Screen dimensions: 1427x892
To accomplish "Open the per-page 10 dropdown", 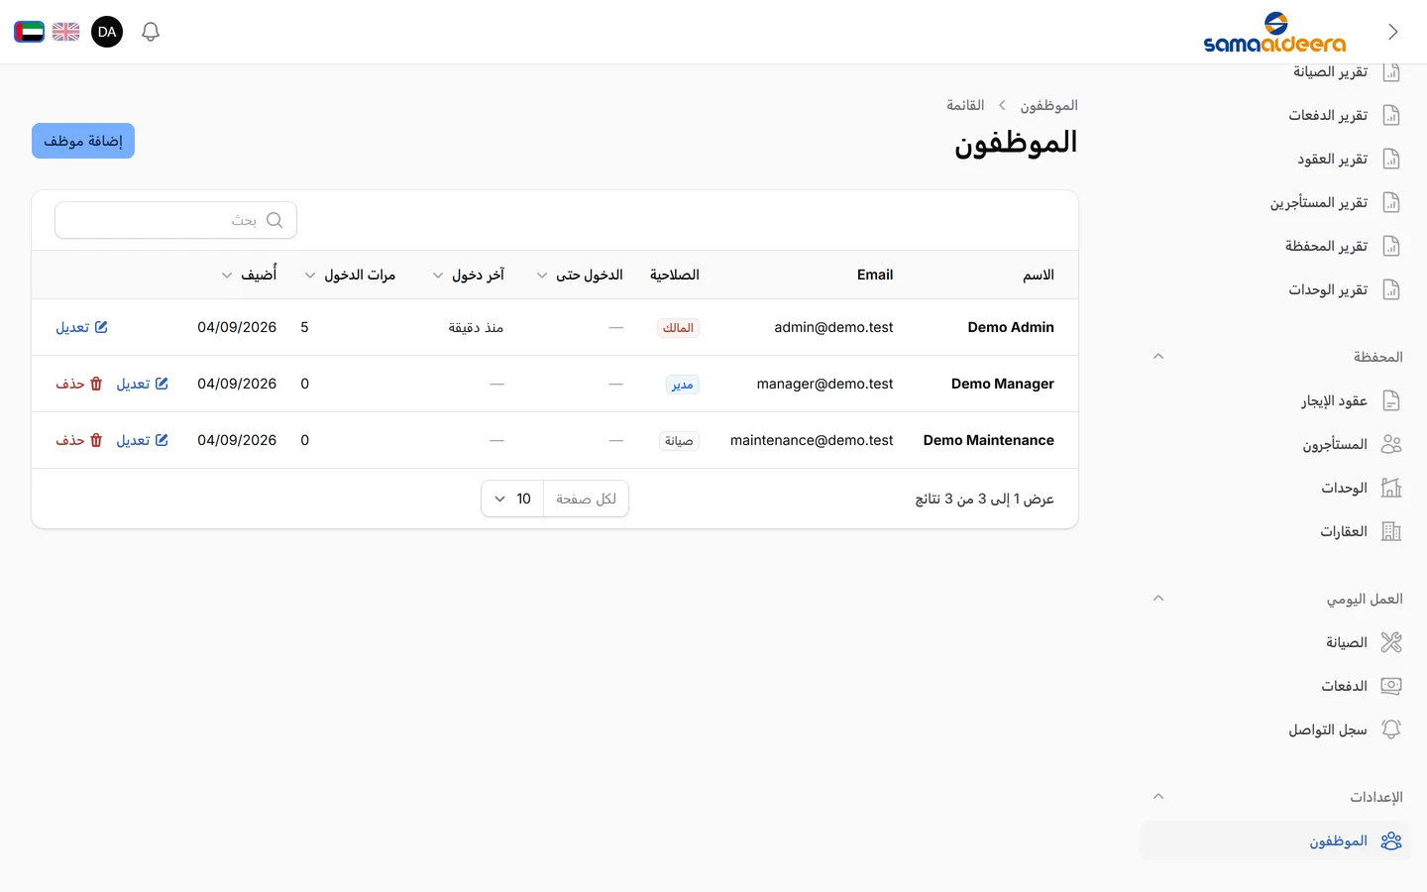I will [512, 499].
